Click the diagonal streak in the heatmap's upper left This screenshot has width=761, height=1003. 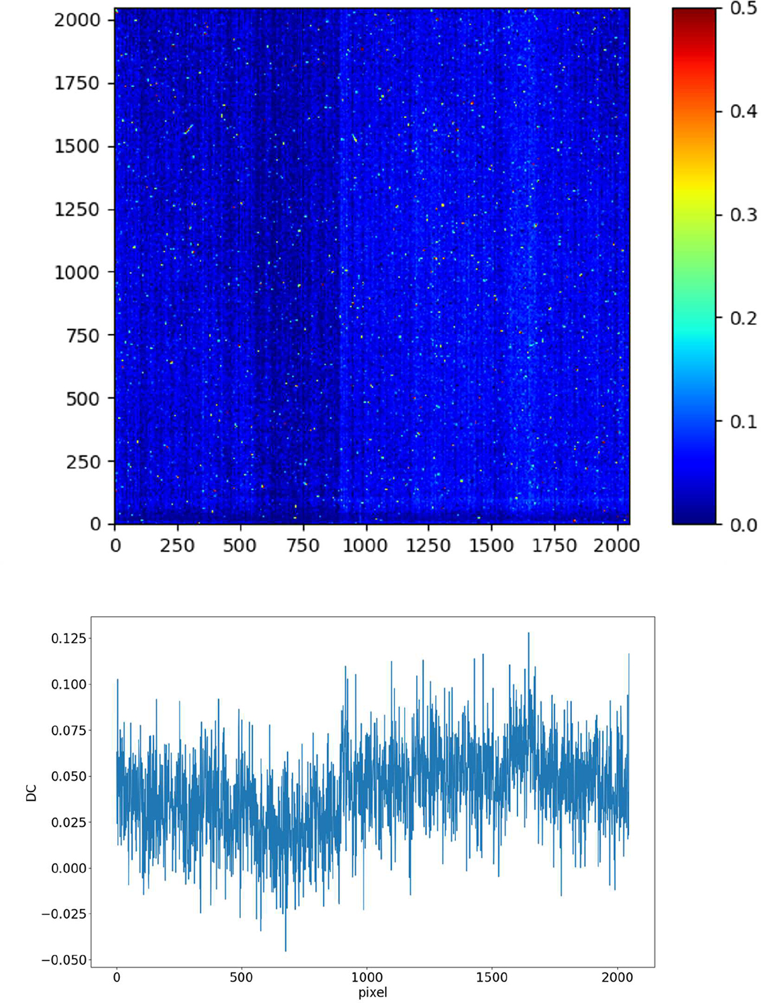click(x=188, y=130)
